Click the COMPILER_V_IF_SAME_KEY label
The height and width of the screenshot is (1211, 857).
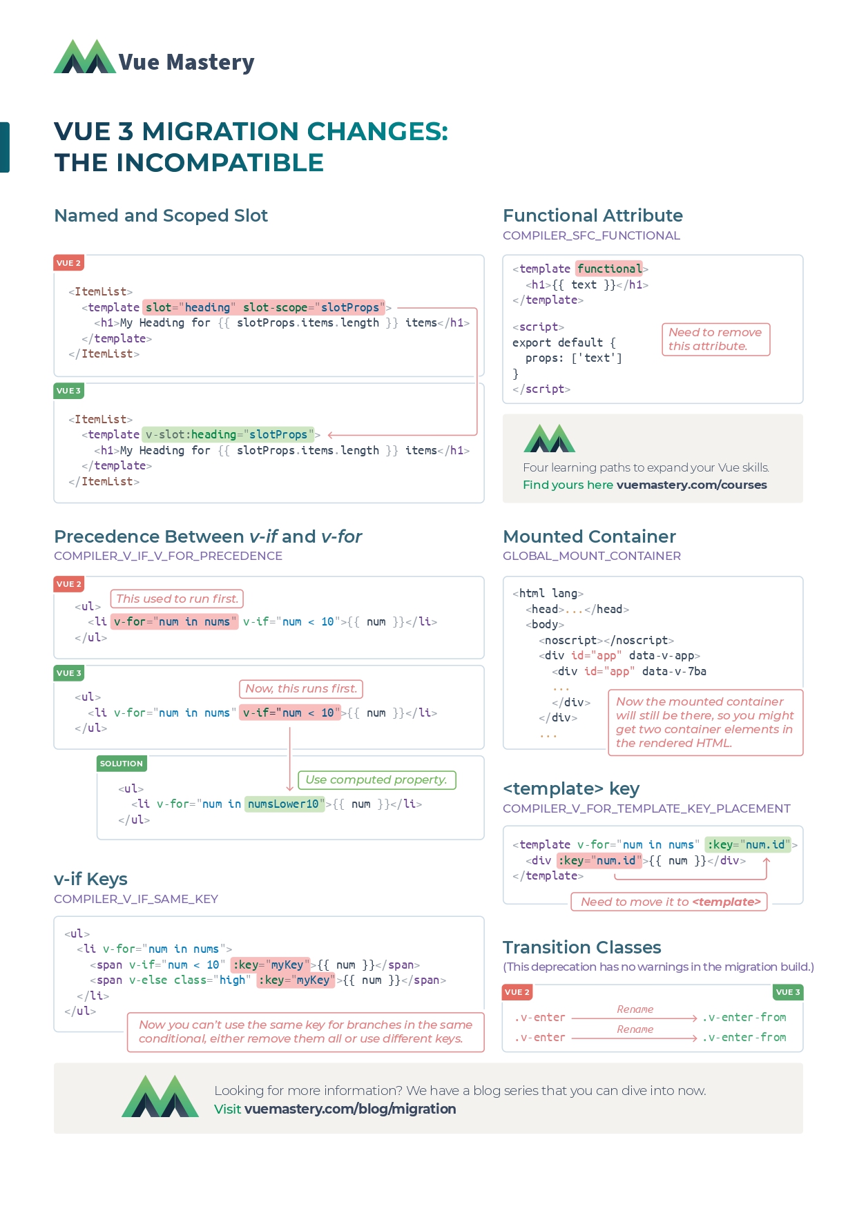point(136,899)
